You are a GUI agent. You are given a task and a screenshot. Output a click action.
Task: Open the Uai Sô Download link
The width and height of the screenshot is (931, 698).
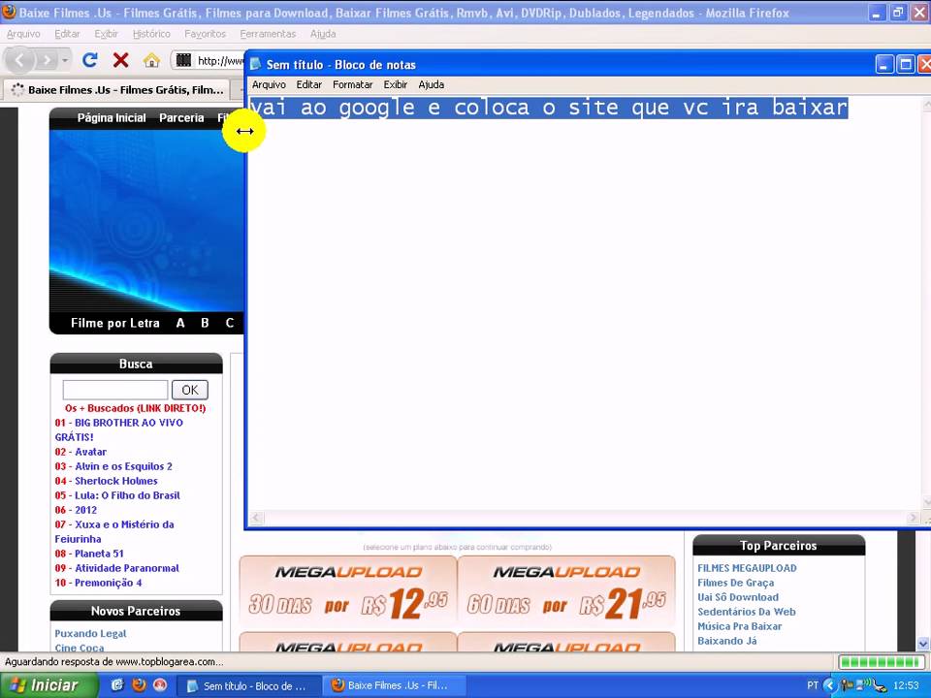[x=738, y=597]
